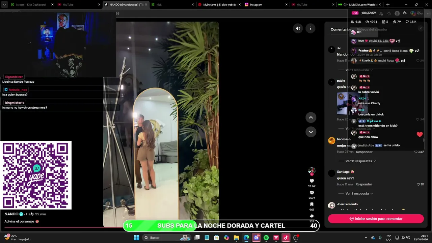
Task: Mute the TikTok video with the speaker icon
Action: (298, 28)
